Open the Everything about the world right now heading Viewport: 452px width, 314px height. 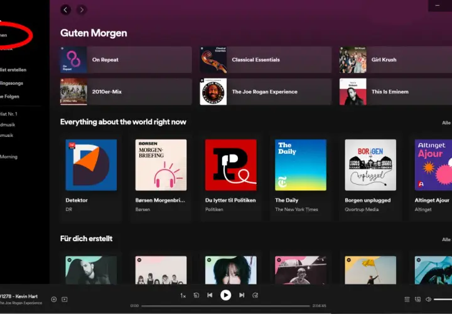point(123,122)
